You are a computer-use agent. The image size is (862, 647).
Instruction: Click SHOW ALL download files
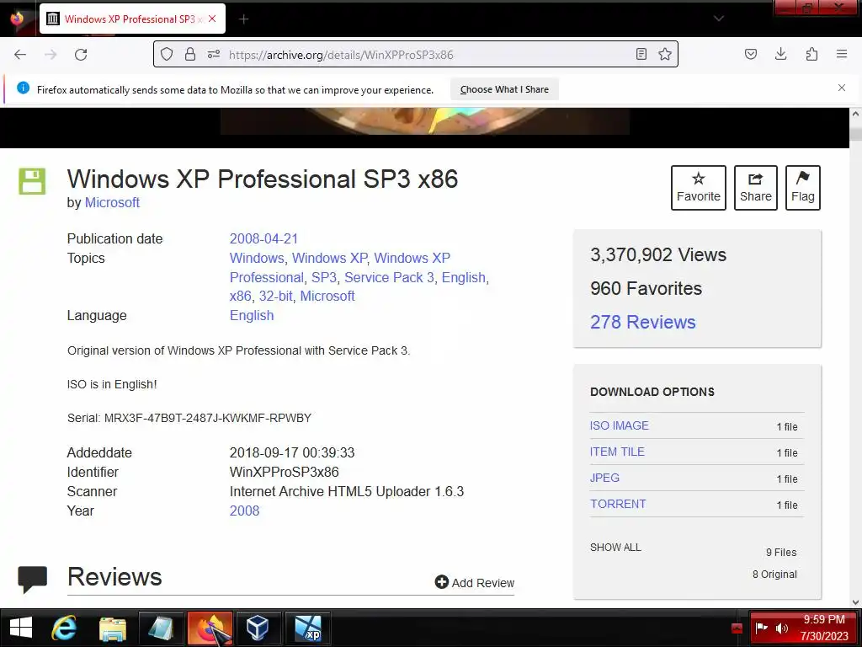point(615,548)
